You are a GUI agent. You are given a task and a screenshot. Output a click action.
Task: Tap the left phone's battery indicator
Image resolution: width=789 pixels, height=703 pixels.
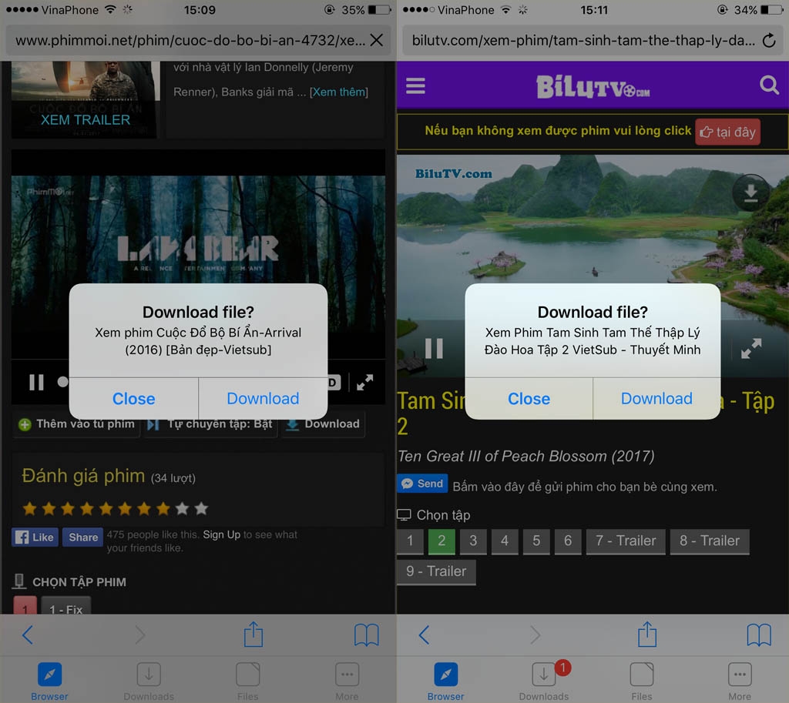click(x=379, y=10)
